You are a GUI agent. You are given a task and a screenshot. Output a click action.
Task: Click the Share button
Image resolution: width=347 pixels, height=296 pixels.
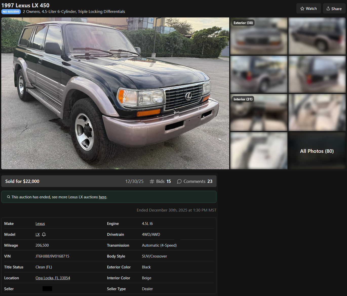(334, 9)
